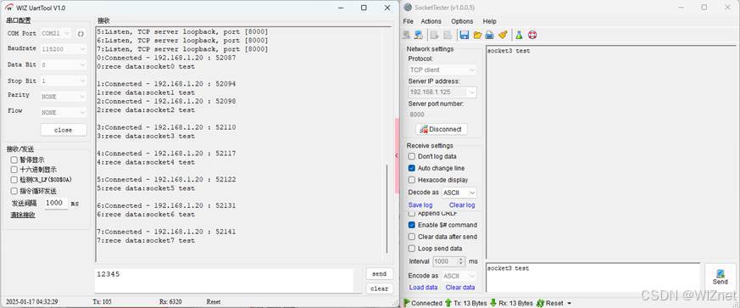
Task: Click the Clear log link
Action: click(x=462, y=205)
